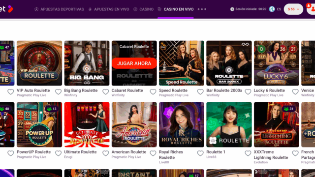Click the 31 players badge on XXXTreme Lightning
The height and width of the screenshot is (177, 315).
tap(289, 109)
